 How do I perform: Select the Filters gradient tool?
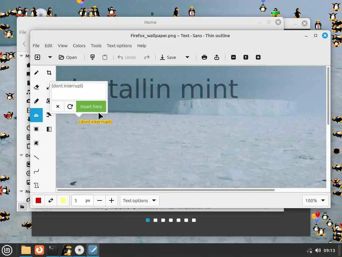[49, 129]
